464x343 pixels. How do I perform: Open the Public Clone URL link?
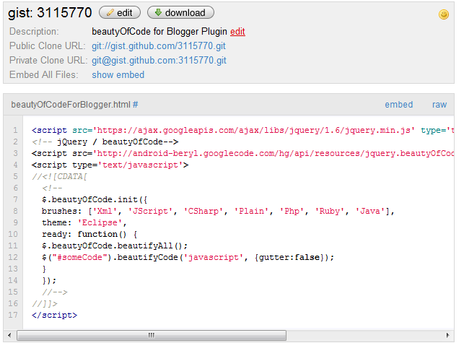pyautogui.click(x=159, y=46)
